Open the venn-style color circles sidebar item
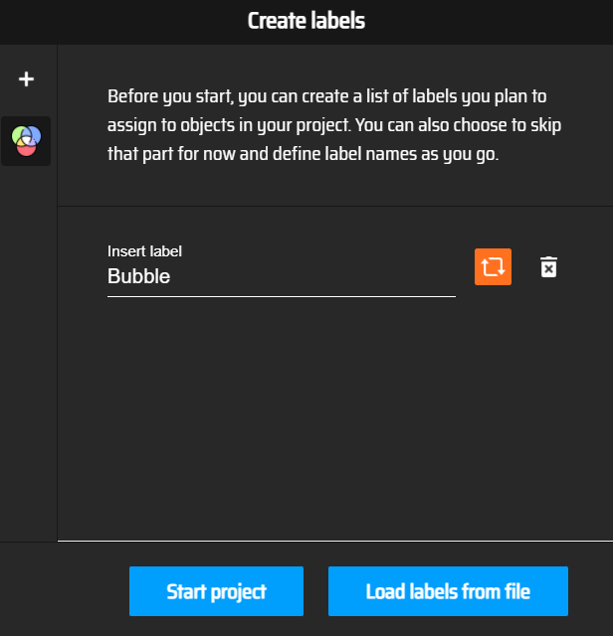Viewport: 613px width, 636px height. coord(26,141)
